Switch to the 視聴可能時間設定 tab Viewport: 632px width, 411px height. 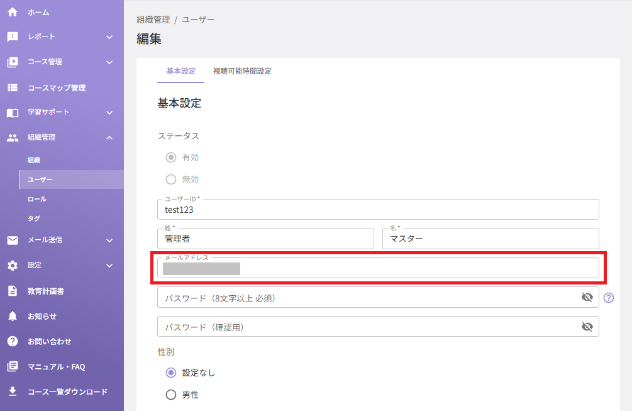(242, 71)
